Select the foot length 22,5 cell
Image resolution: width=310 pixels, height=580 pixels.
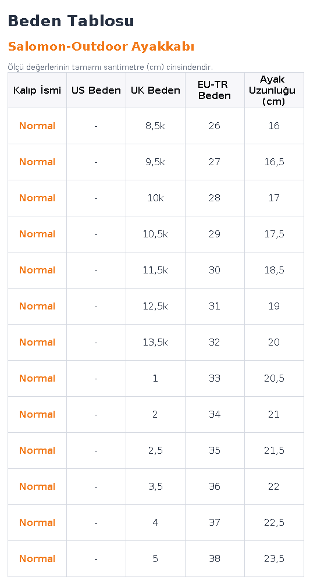(274, 522)
